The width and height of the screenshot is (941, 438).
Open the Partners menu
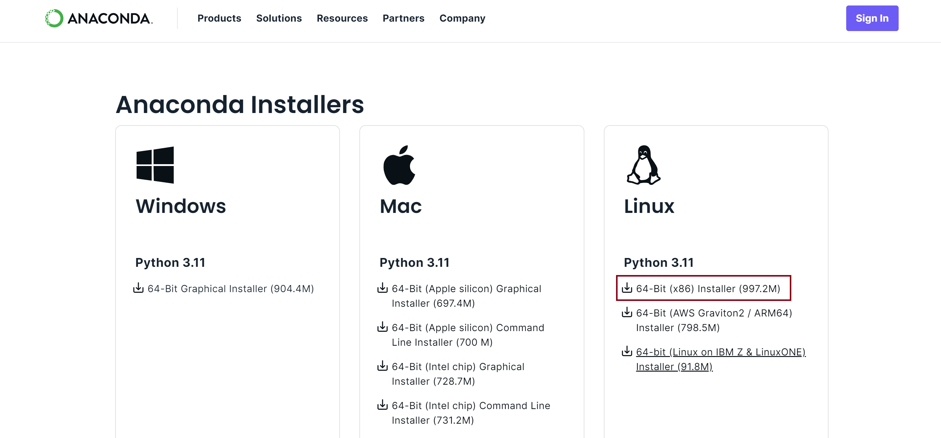tap(403, 18)
